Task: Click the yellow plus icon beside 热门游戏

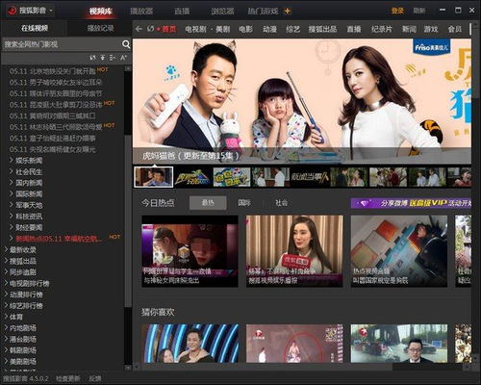Action: [288, 12]
